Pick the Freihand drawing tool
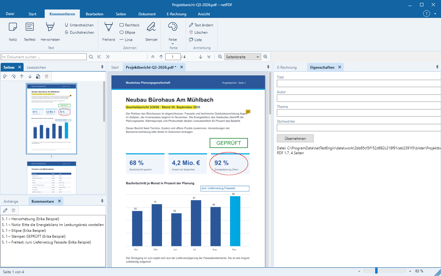The height and width of the screenshot is (276, 441). tap(109, 32)
